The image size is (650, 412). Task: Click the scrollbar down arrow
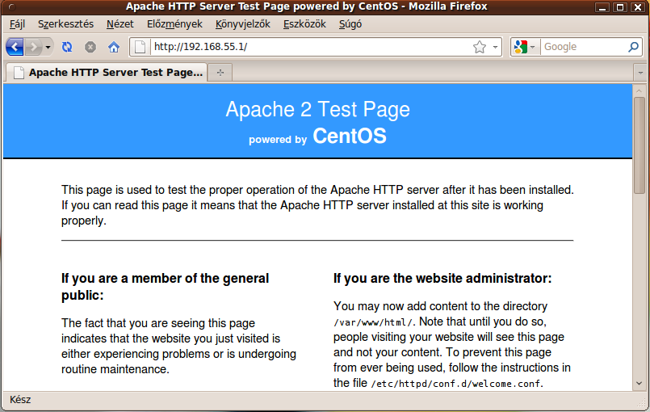640,384
